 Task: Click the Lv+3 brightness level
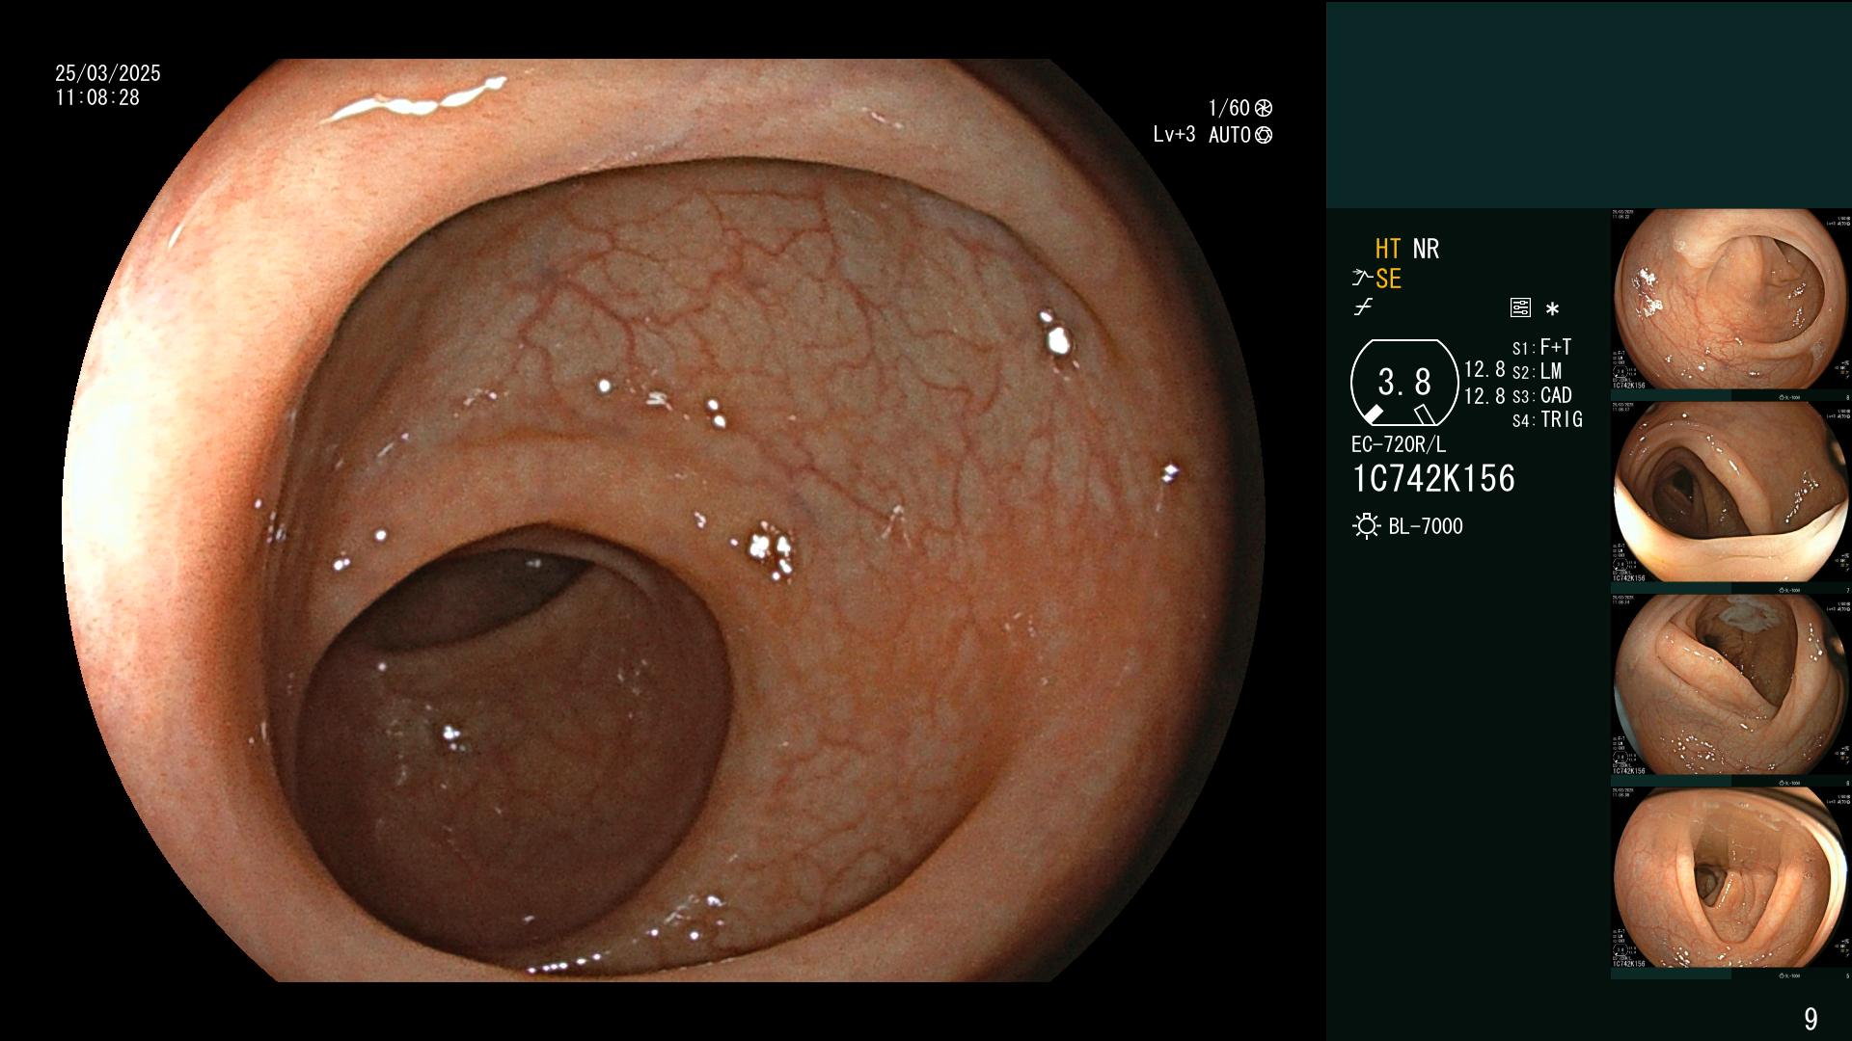[1174, 135]
